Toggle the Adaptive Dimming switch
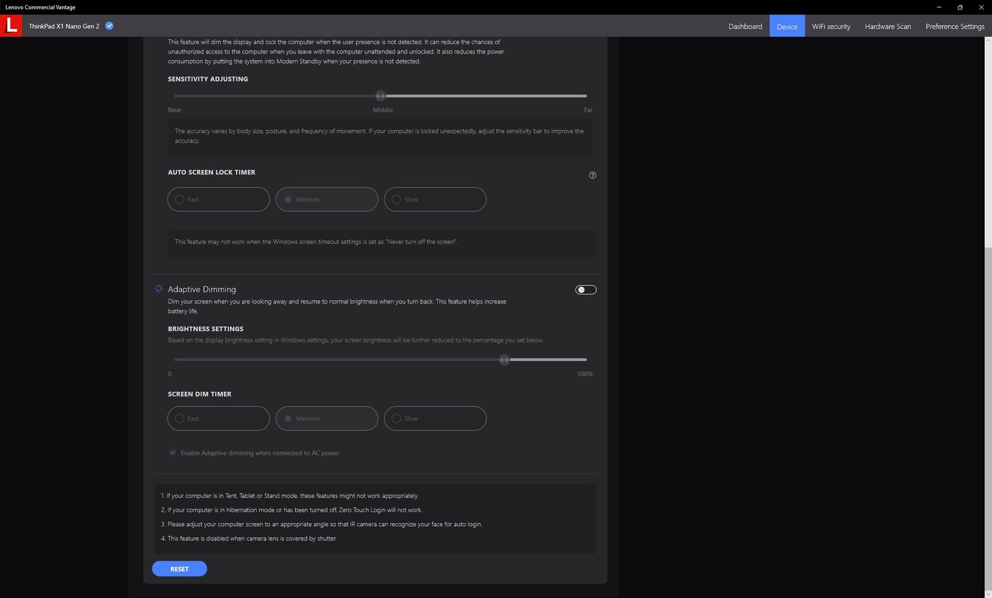Screen dimensions: 992x598 coord(585,290)
